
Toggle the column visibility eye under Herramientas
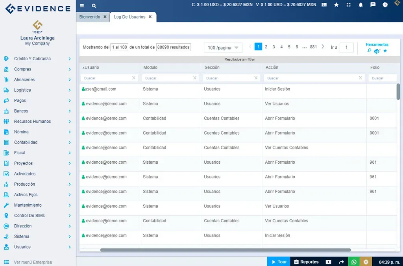[377, 51]
